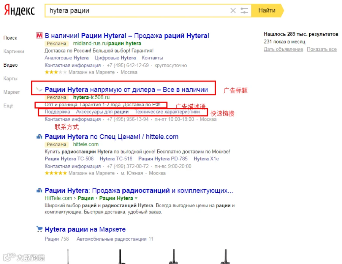Switch to the Картинки tab
The width and height of the screenshot is (342, 264).
tap(14, 51)
